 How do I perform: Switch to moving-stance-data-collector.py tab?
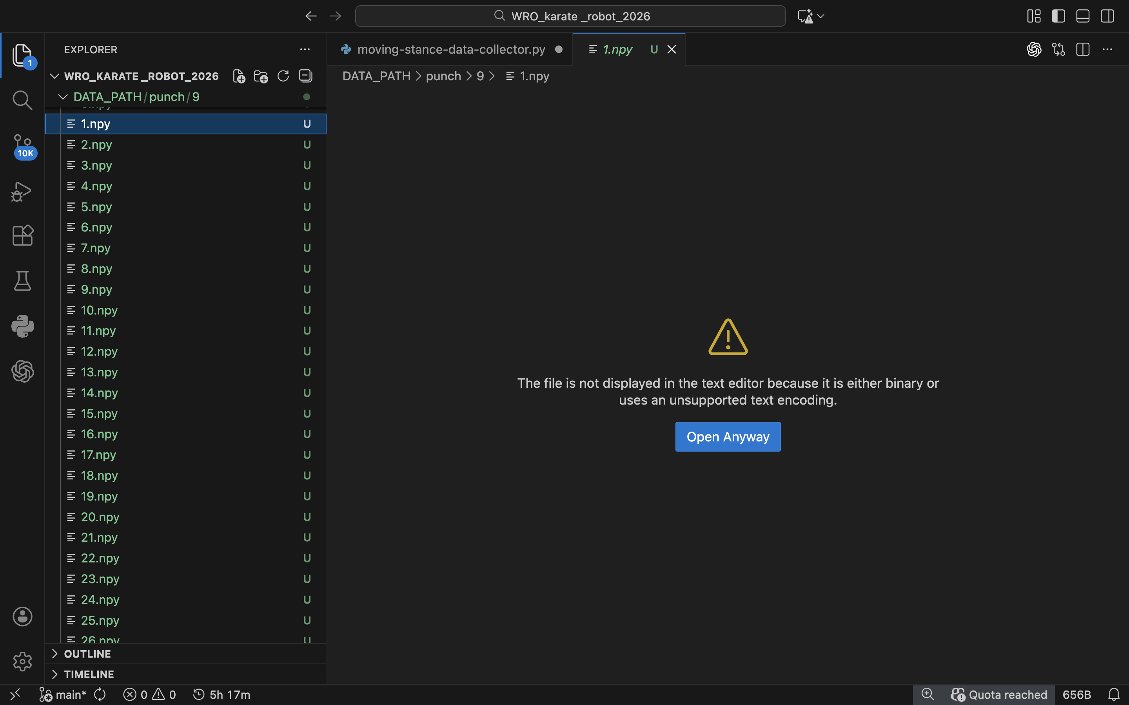451,49
